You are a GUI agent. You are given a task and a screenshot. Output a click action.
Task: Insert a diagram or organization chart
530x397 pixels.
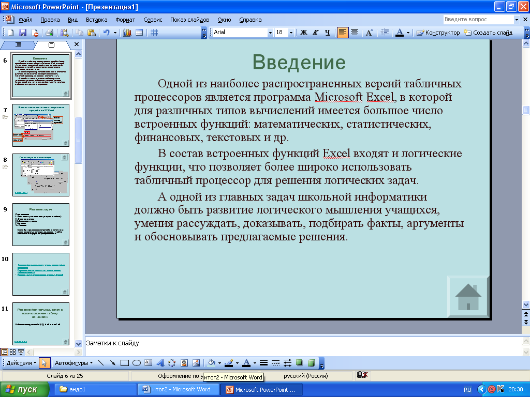click(172, 363)
